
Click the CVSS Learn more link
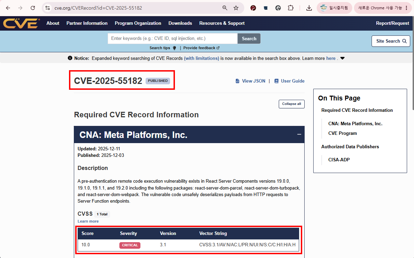tap(88, 221)
